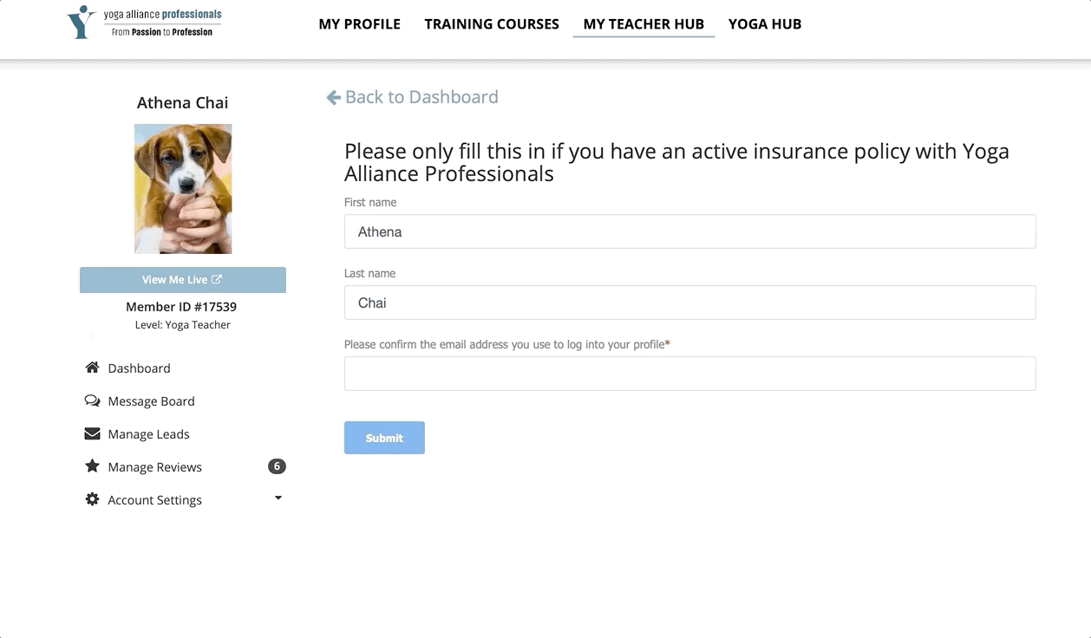Click the Dashboard home icon
Image resolution: width=1091 pixels, height=638 pixels.
pyautogui.click(x=92, y=368)
